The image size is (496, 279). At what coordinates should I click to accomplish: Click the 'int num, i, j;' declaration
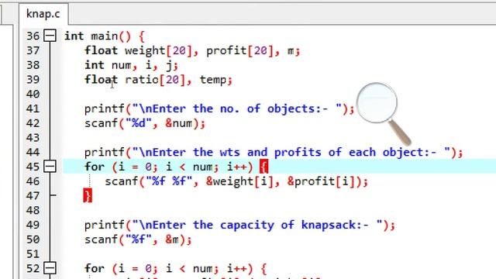coord(131,65)
